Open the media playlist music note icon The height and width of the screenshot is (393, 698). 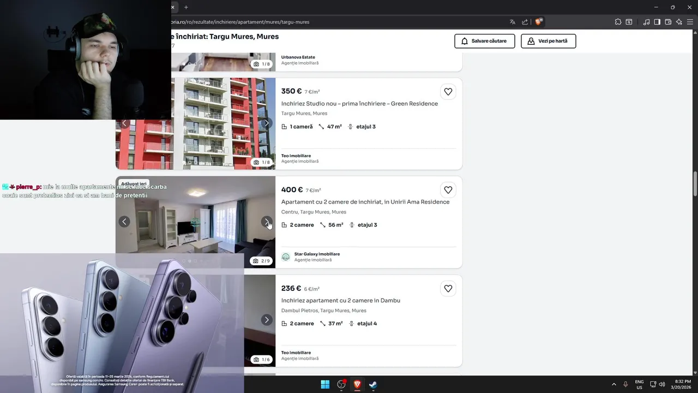pyautogui.click(x=646, y=22)
